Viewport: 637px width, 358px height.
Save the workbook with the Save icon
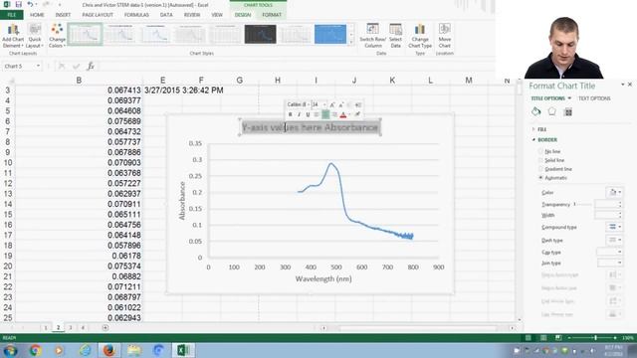click(18, 4)
